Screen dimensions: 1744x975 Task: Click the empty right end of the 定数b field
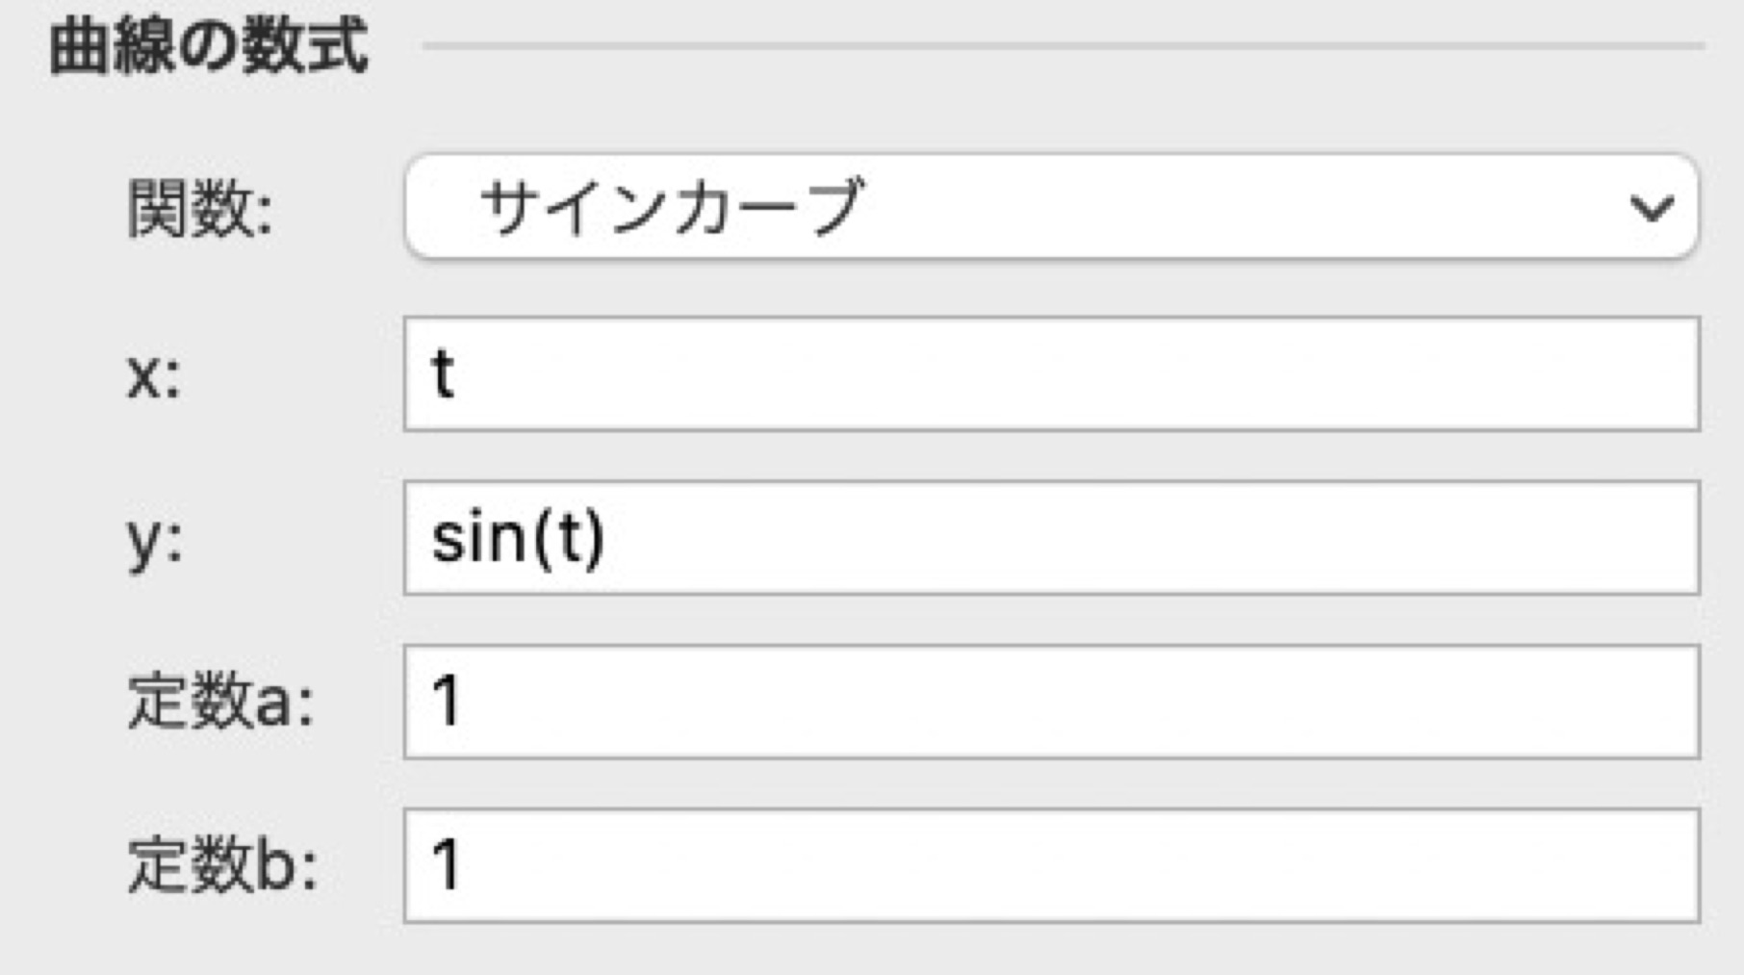[x=1588, y=865]
